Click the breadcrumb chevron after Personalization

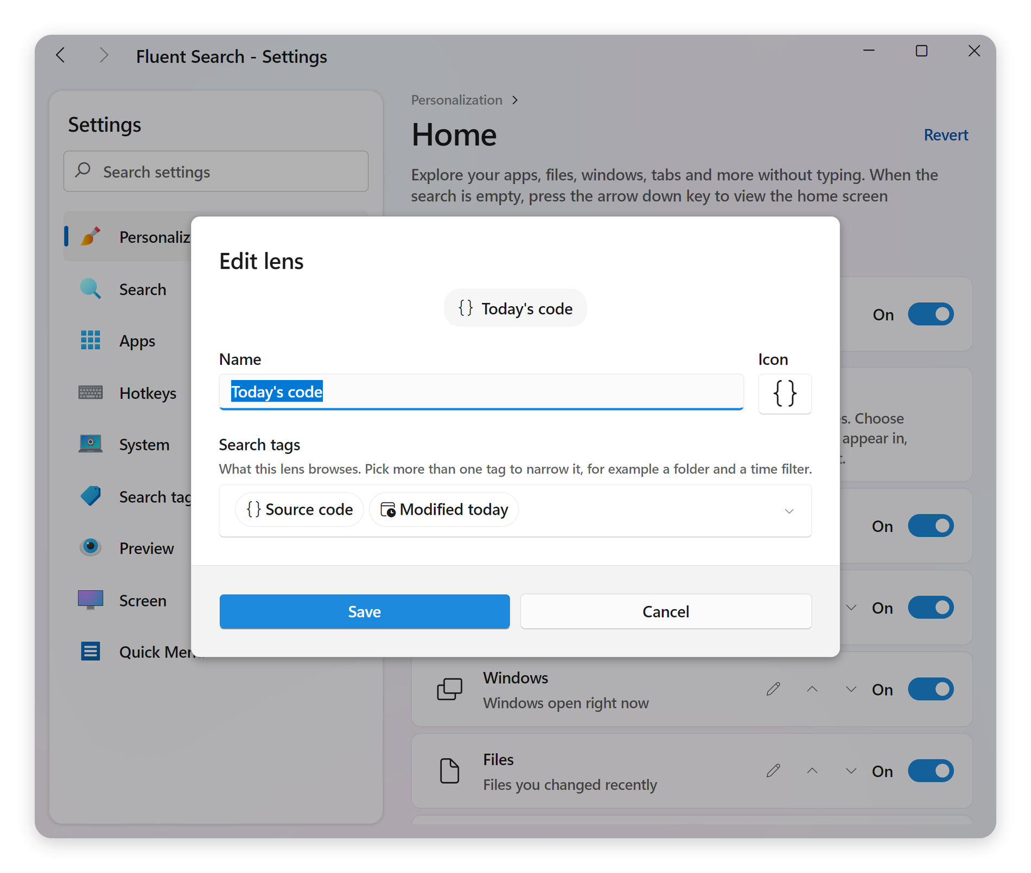[514, 100]
